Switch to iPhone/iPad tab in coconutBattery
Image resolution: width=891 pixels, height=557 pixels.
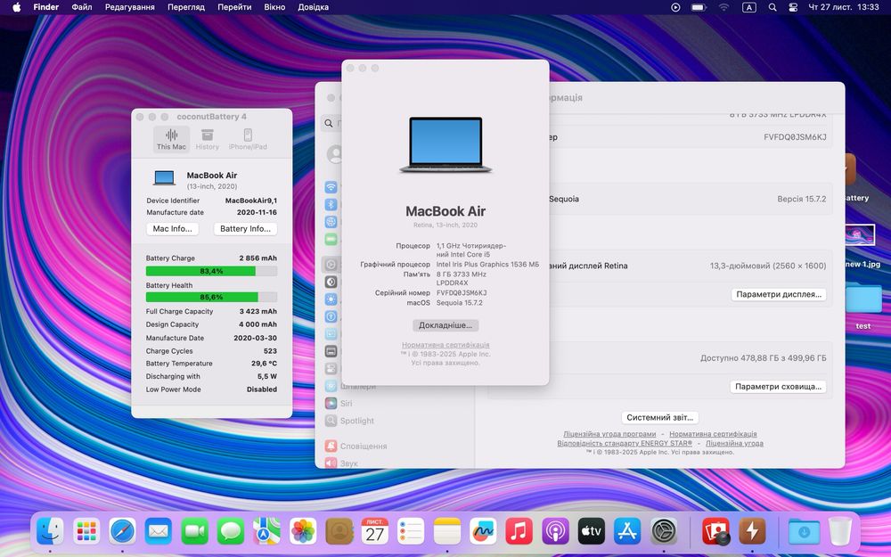(x=248, y=139)
